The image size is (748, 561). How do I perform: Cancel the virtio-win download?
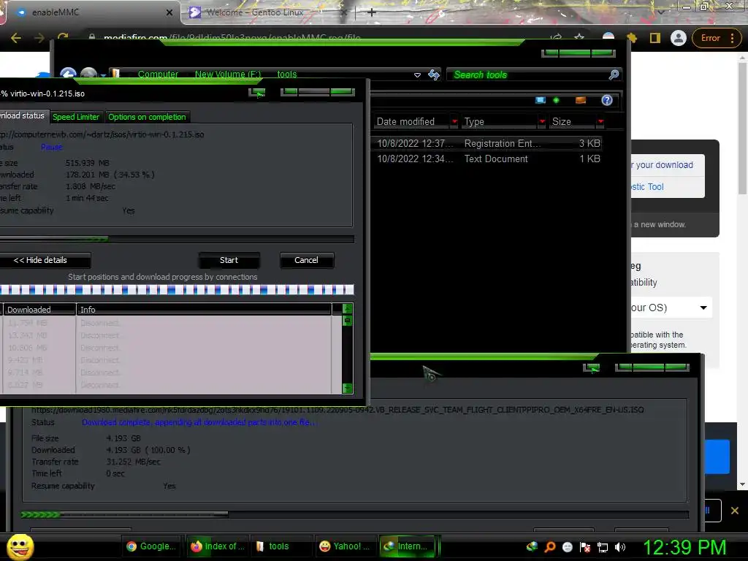pos(306,260)
